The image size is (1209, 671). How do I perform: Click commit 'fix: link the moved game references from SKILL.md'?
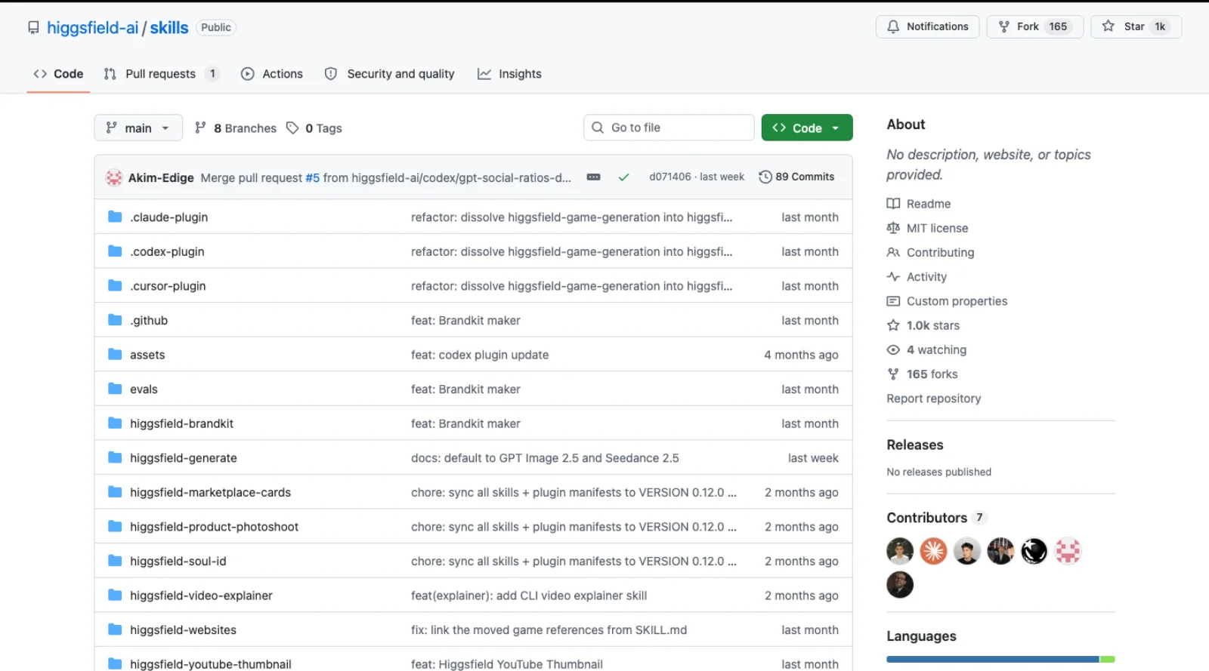tap(549, 629)
